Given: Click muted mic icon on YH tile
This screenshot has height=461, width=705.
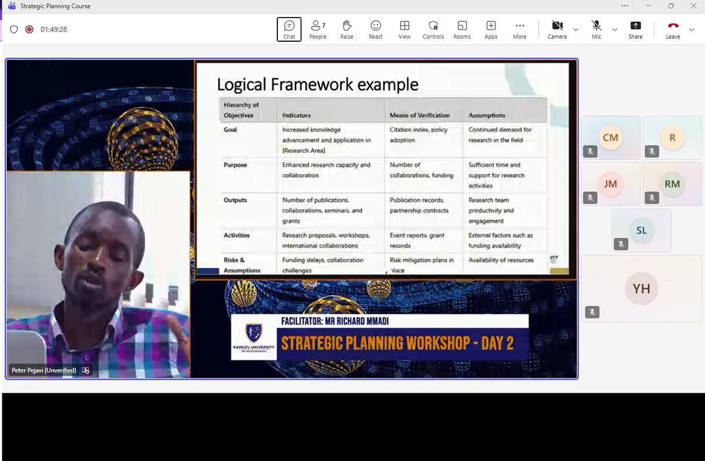Looking at the screenshot, I should pos(592,313).
